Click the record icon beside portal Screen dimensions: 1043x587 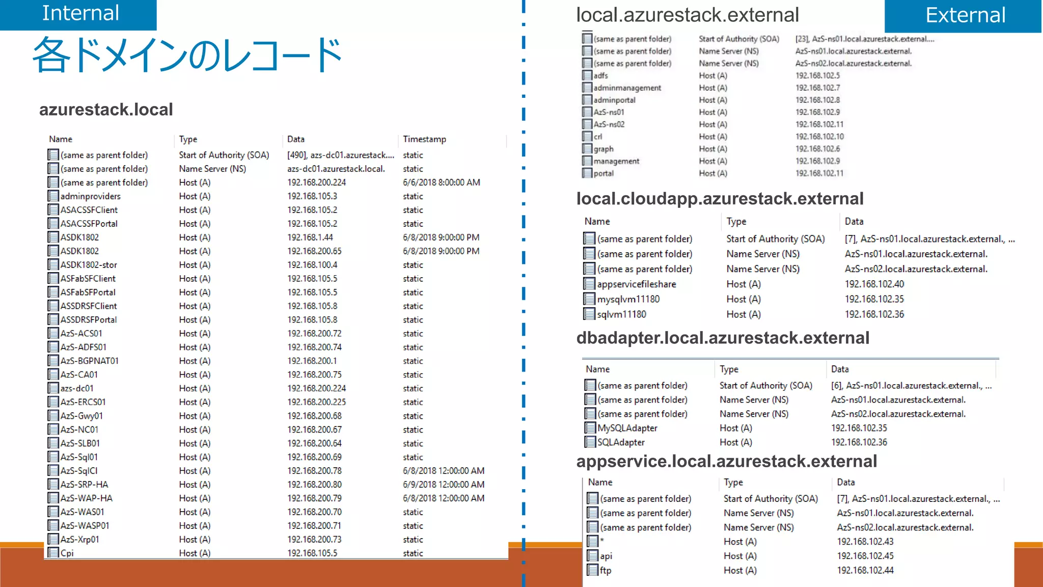pos(587,173)
